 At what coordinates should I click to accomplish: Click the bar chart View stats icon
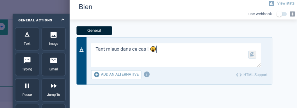tap(271, 3)
